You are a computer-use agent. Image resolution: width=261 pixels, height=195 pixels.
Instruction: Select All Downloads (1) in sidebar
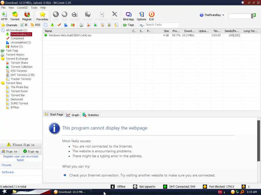point(17,30)
